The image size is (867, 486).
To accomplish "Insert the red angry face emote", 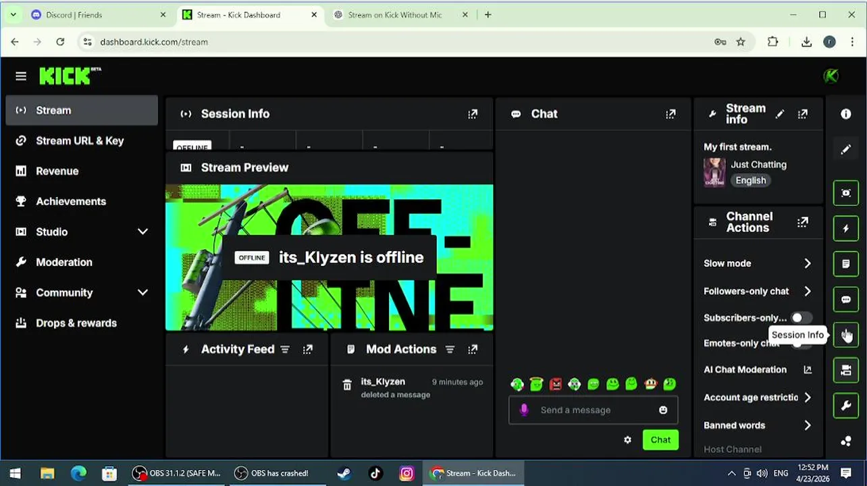I will click(x=555, y=384).
